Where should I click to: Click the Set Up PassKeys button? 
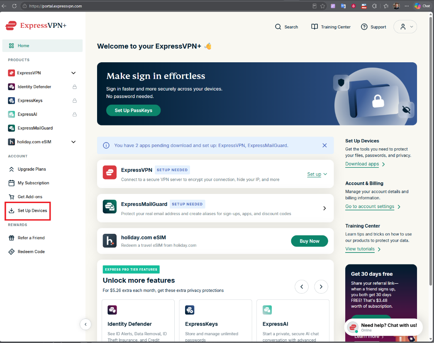pos(134,110)
